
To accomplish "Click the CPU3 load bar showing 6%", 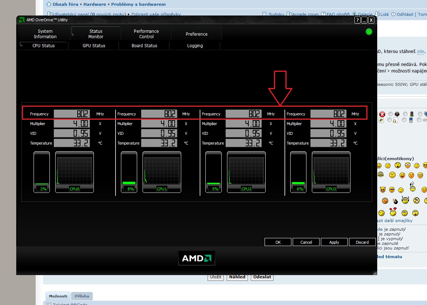I will (x=299, y=172).
